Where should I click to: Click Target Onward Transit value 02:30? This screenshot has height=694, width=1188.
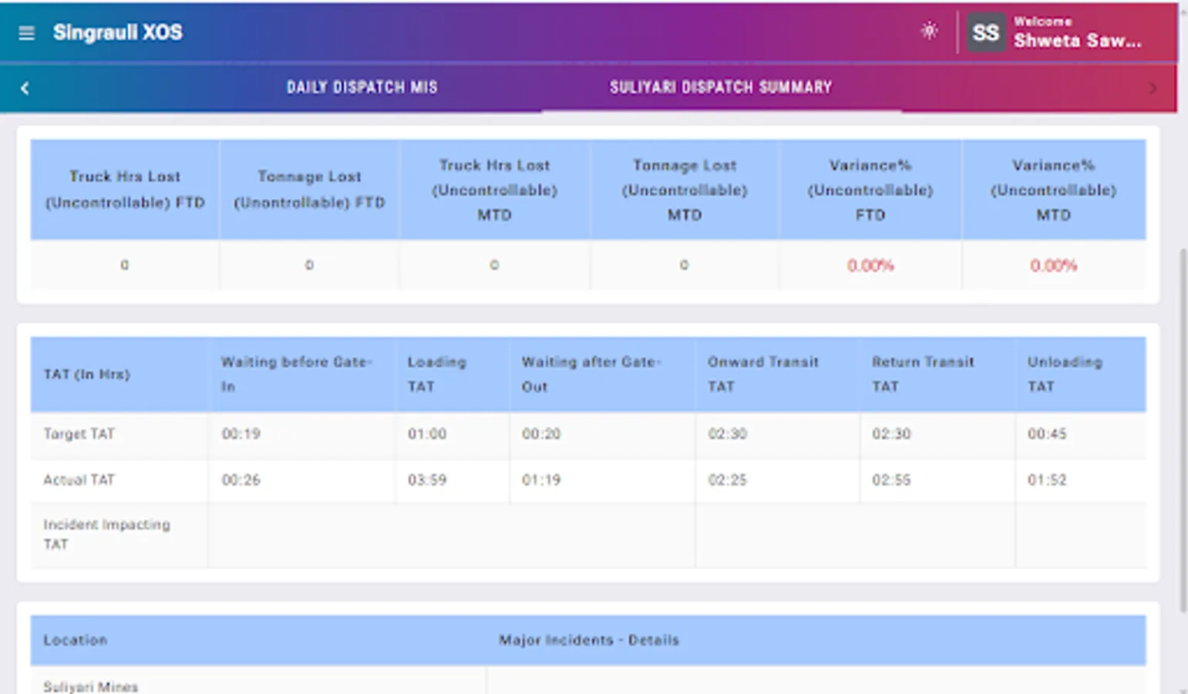point(728,433)
